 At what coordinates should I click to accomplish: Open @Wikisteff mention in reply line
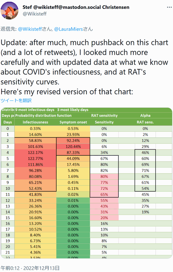pos(30,29)
